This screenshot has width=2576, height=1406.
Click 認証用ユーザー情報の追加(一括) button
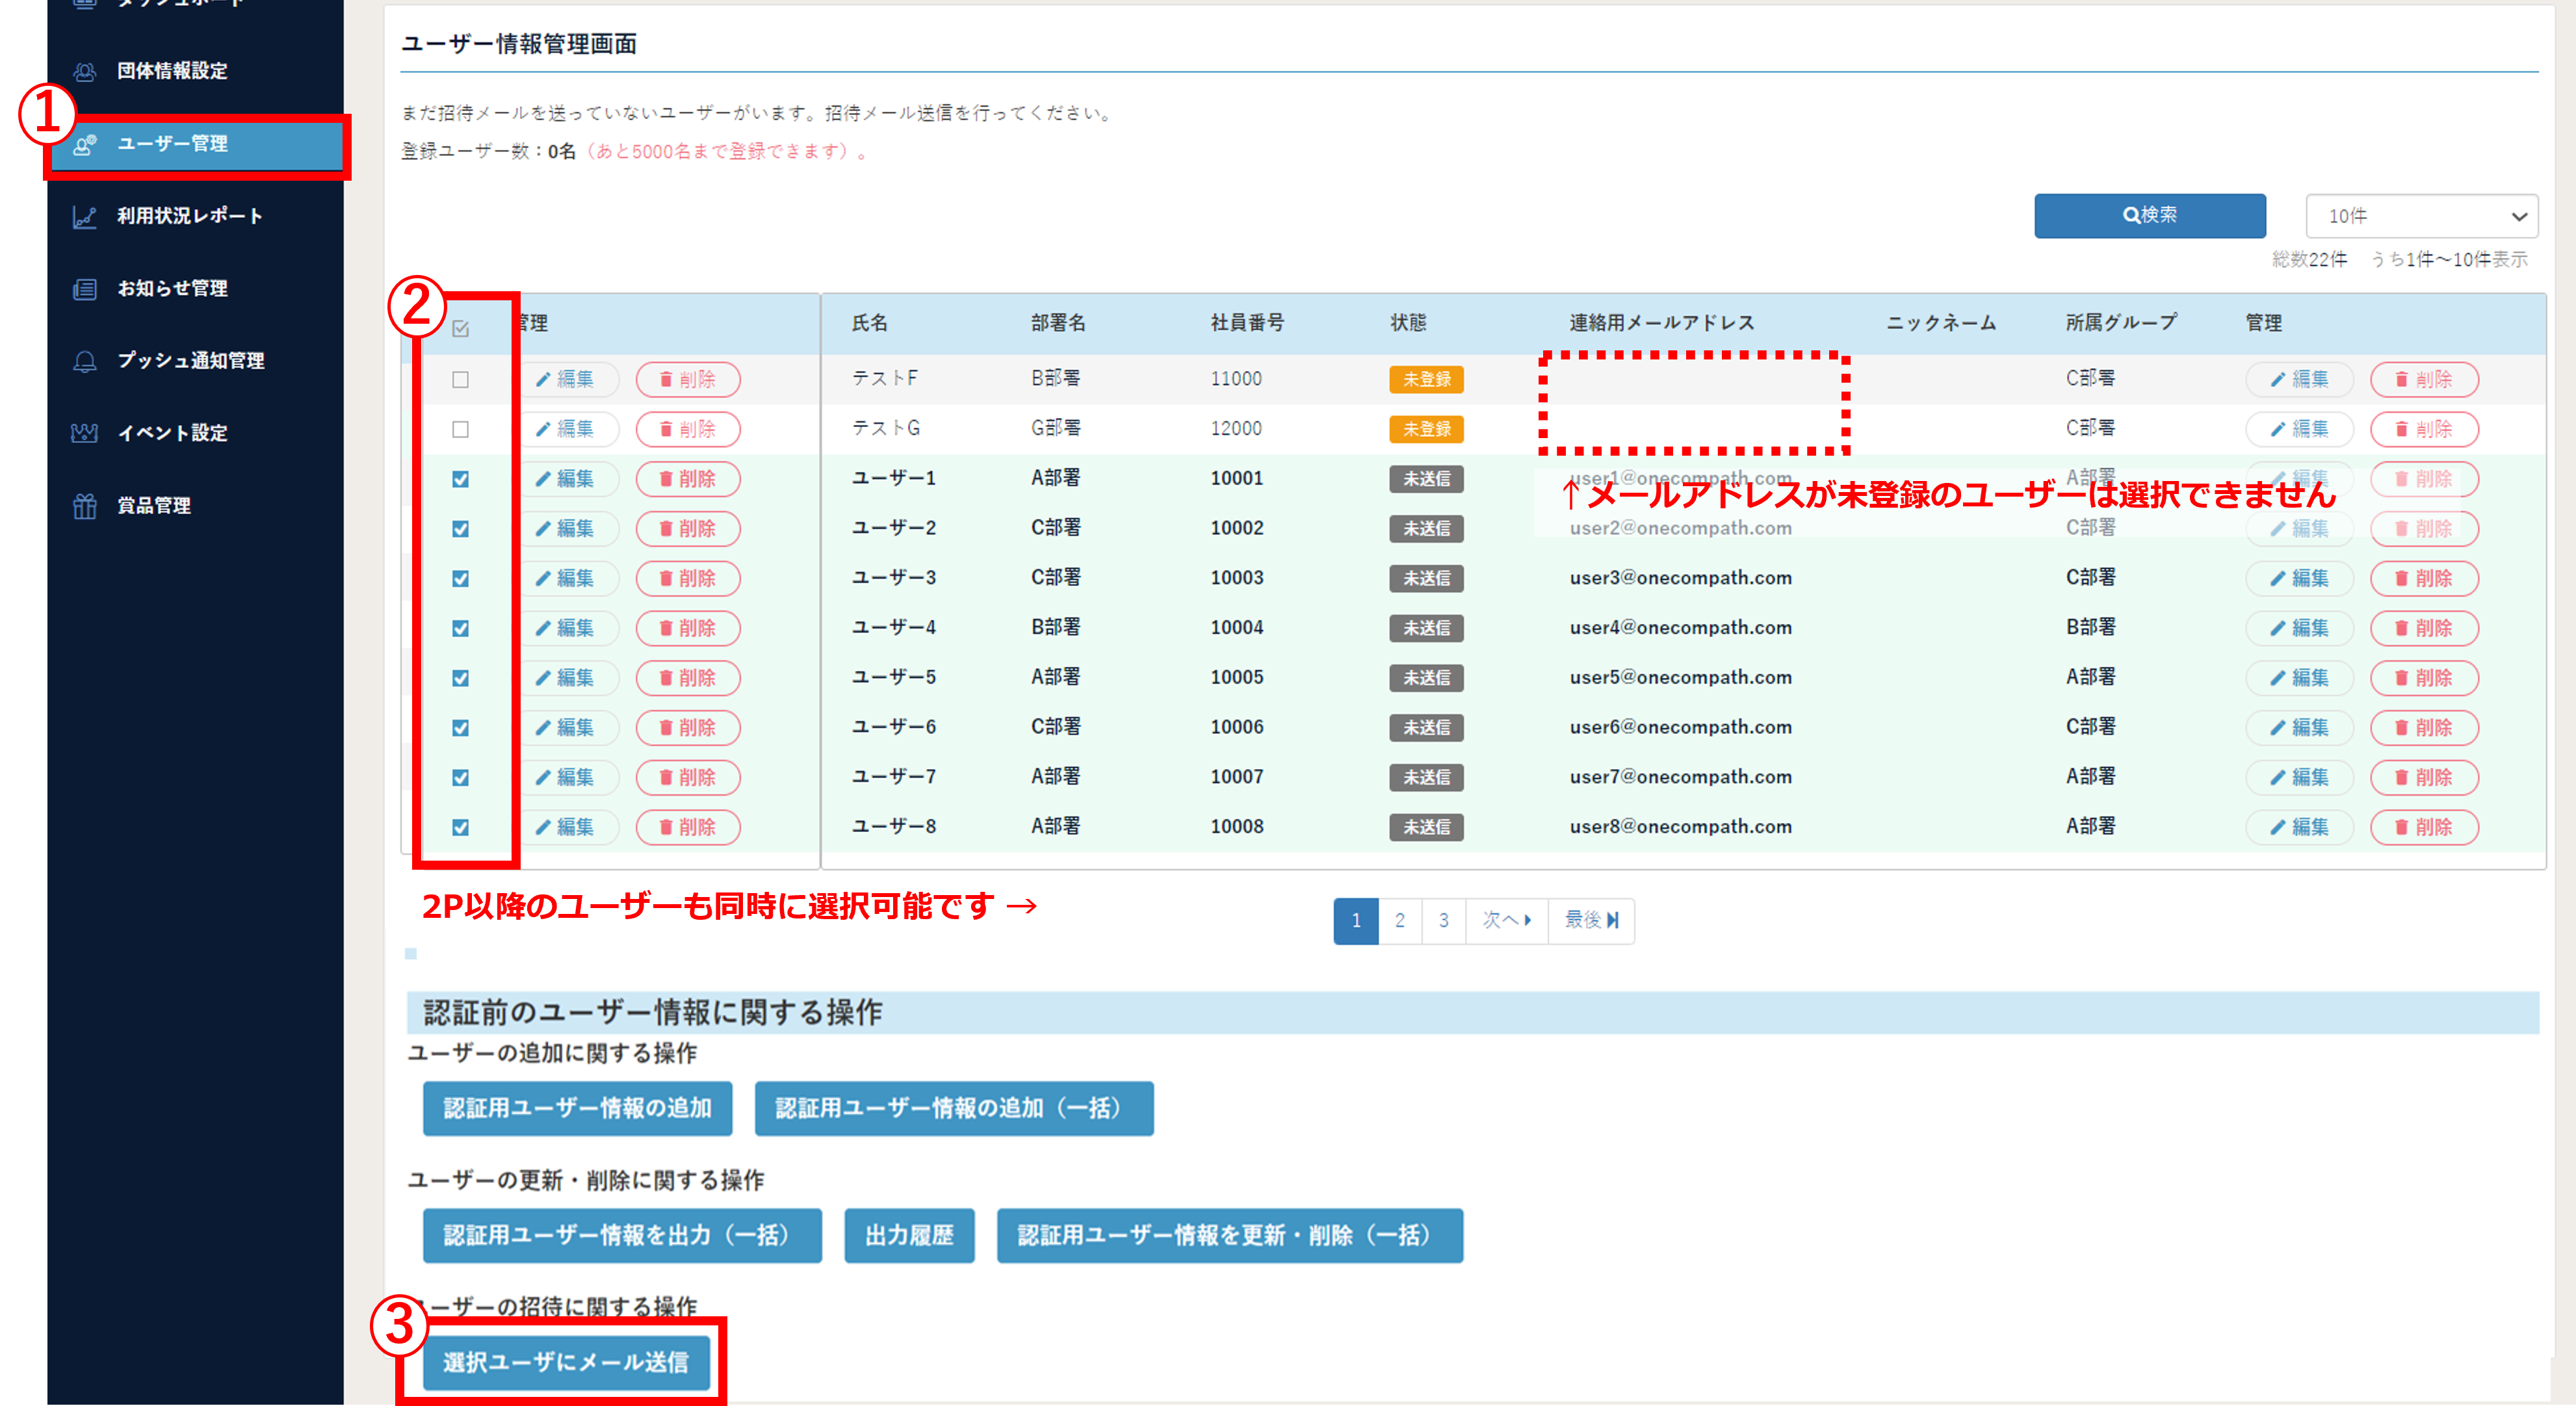pos(953,1108)
